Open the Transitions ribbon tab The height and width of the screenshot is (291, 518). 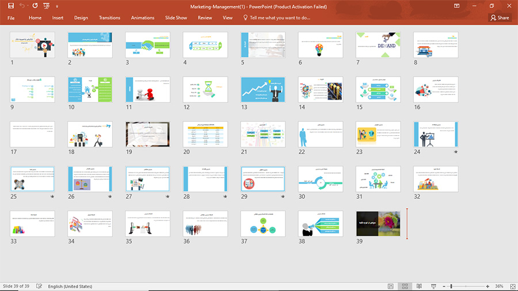109,18
